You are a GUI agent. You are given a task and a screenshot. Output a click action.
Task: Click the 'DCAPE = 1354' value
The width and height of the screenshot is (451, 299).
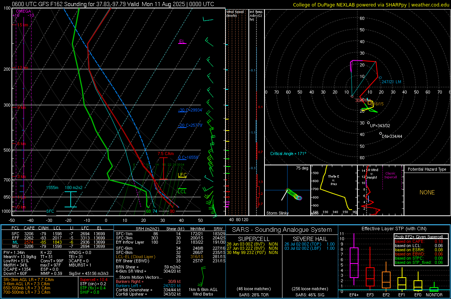pyautogui.click(x=17, y=269)
